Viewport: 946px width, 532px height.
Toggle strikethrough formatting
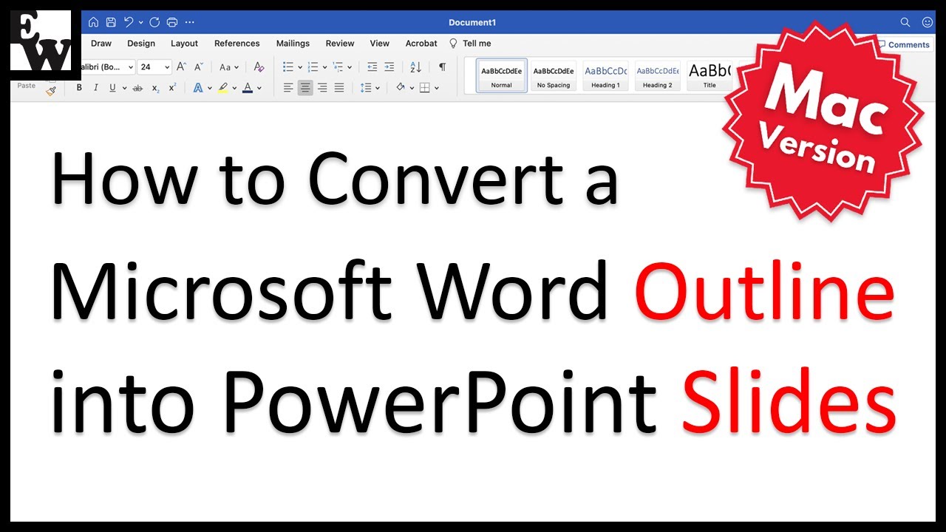(x=137, y=88)
